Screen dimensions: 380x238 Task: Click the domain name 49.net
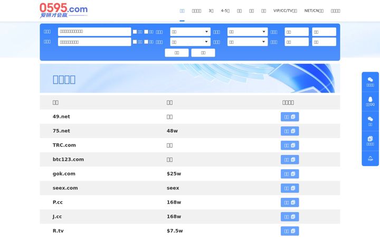coord(61,116)
